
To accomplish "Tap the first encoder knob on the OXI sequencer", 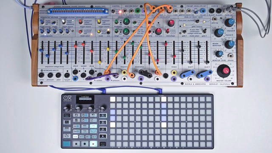I will point(66,109).
